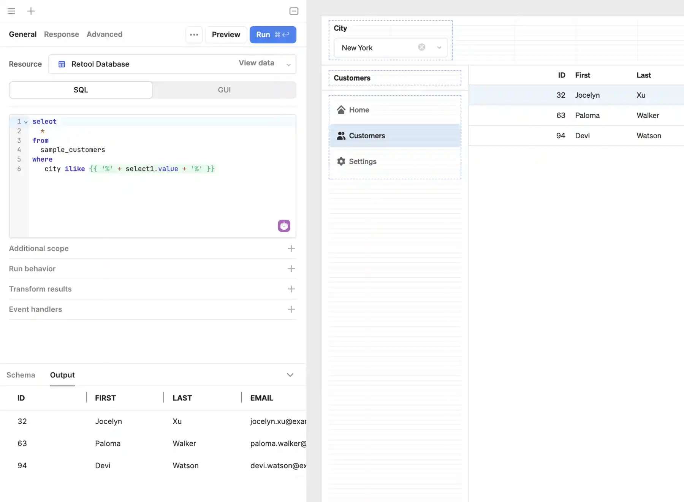Select Customers in the navigation
684x502 pixels.
click(x=395, y=136)
